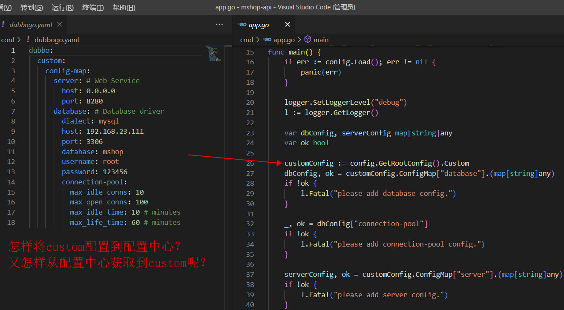
Task: Click the main symbol cube icon in breadcrumb
Action: pyautogui.click(x=308, y=40)
